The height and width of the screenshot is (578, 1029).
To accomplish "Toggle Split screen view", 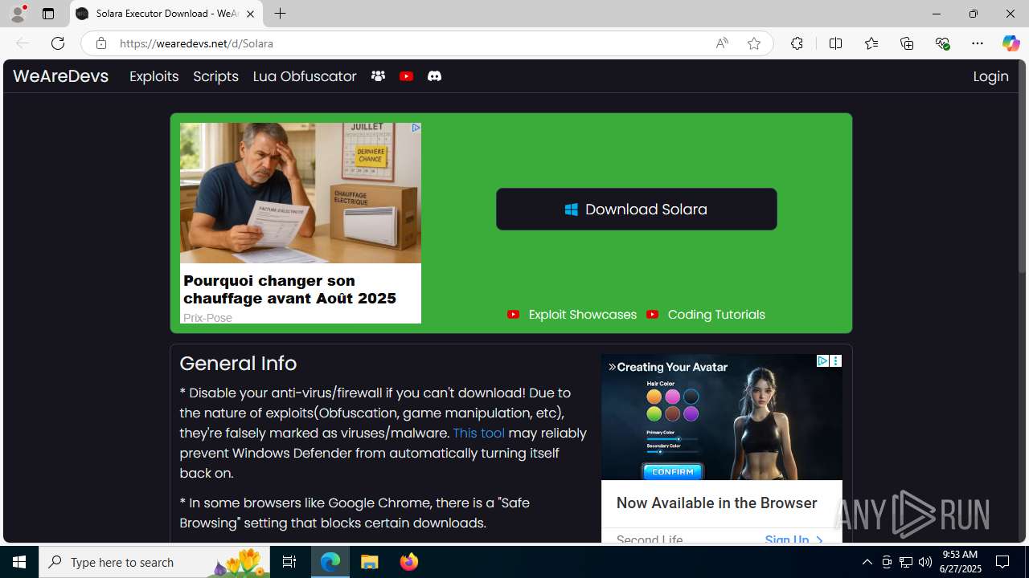I will [x=835, y=43].
